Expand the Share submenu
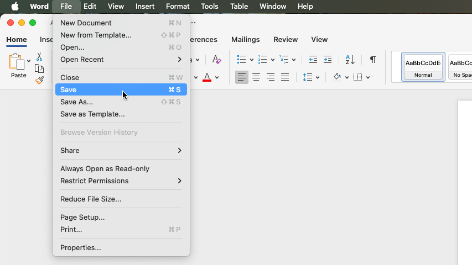472x265 pixels. [121, 151]
